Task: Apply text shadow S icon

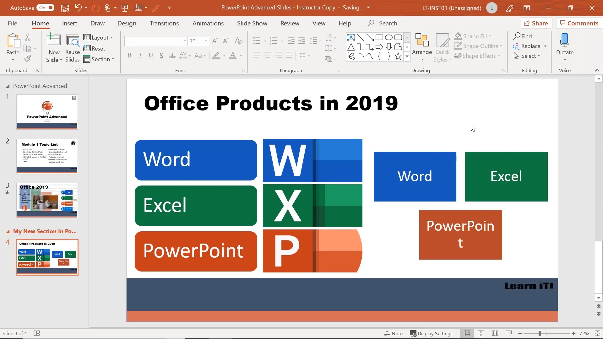Action: pos(161,56)
